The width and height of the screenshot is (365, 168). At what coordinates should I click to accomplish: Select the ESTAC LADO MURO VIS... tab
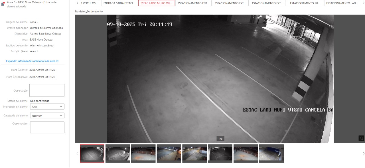coord(156,3)
